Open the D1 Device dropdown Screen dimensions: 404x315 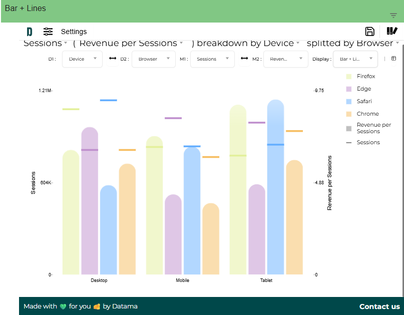82,59
